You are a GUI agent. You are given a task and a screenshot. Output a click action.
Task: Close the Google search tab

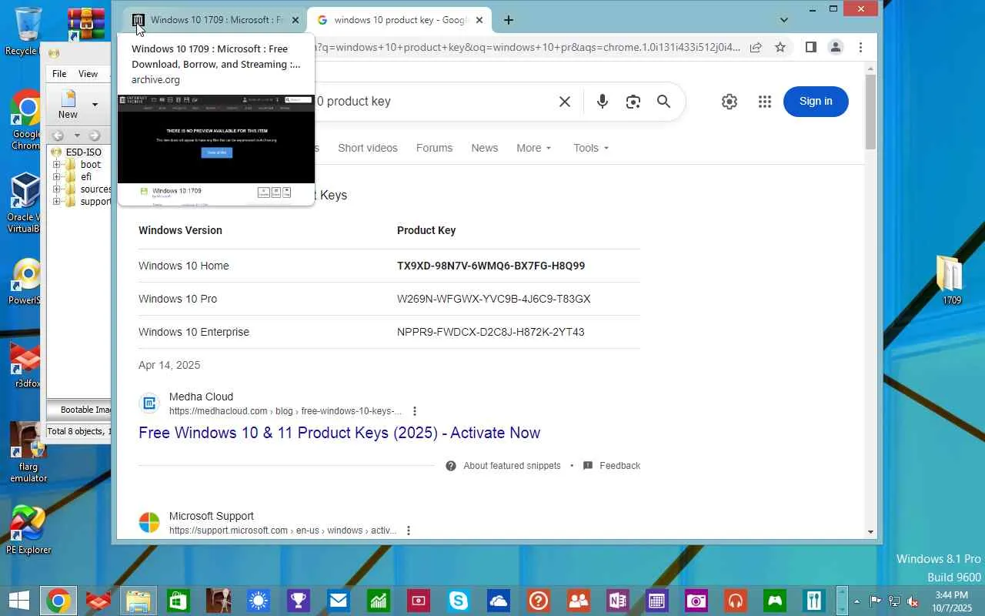(x=479, y=20)
